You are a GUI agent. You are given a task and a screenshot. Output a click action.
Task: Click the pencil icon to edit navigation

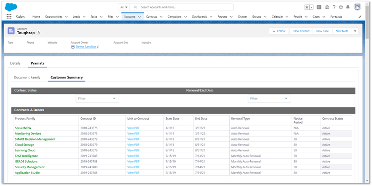click(x=360, y=17)
